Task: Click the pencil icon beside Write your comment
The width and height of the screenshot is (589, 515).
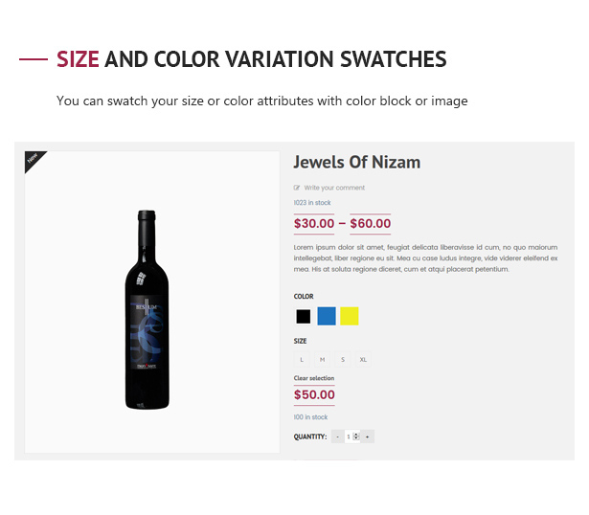Action: pos(296,188)
